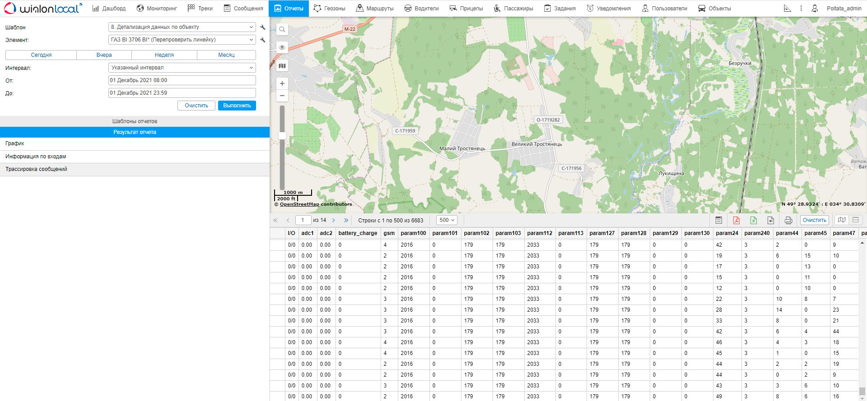Image resolution: width=867 pixels, height=401 pixels.
Task: Select the Неделя period button
Action: click(x=164, y=55)
